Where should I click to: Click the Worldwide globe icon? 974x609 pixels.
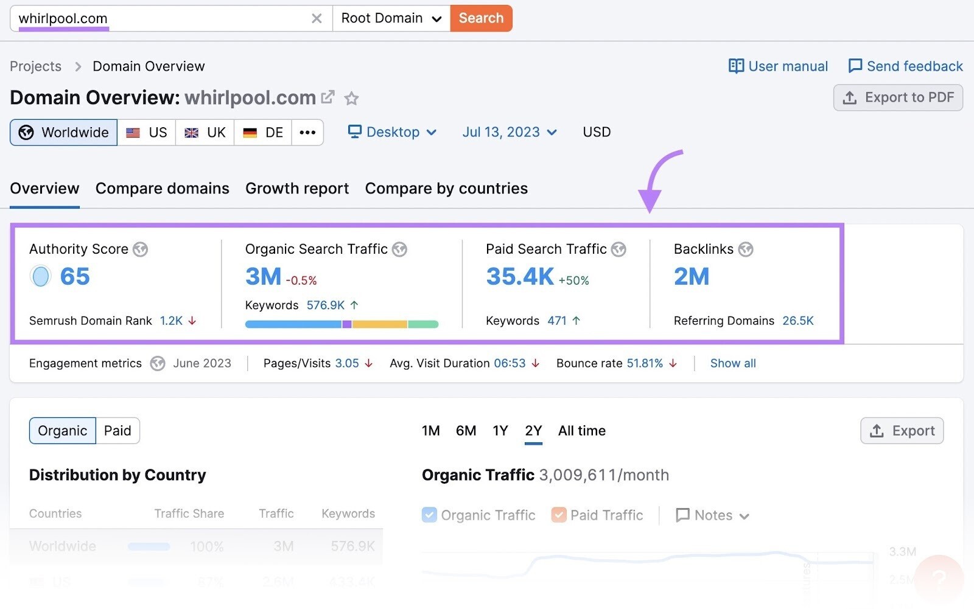coord(26,133)
